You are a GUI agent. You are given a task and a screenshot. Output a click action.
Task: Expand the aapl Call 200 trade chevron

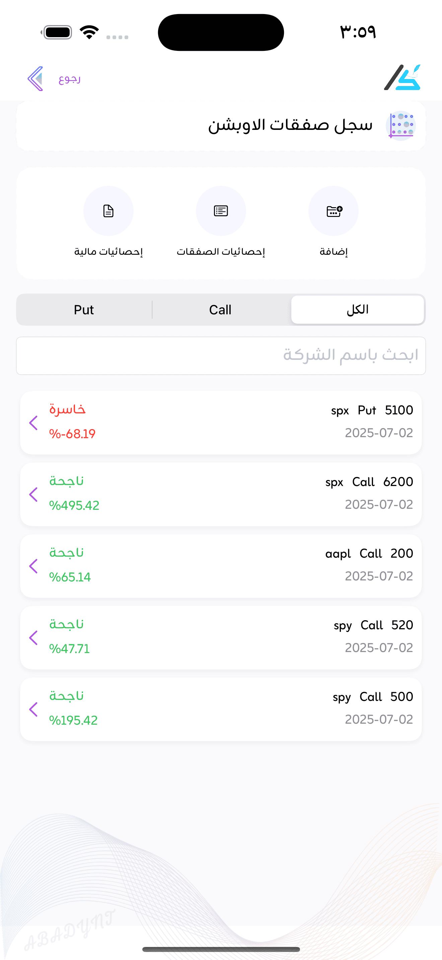click(x=33, y=566)
